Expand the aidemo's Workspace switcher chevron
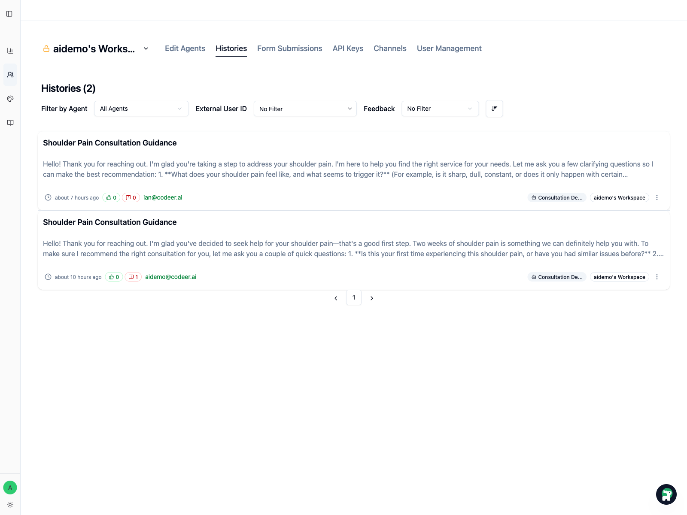 pos(146,48)
